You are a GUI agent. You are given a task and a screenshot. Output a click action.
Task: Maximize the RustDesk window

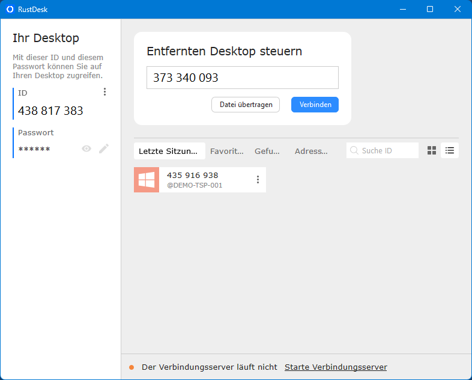pyautogui.click(x=430, y=9)
